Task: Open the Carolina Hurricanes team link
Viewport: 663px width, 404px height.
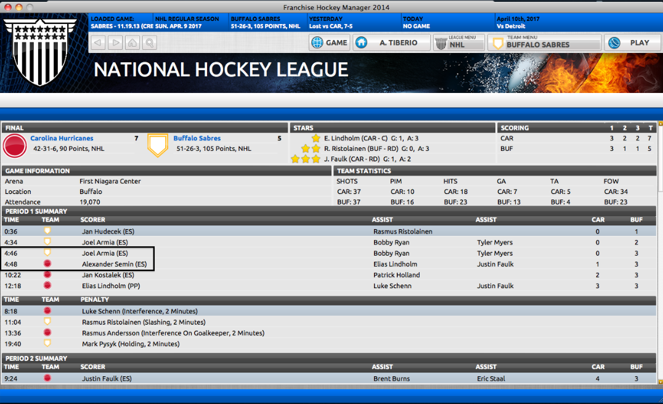Action: 62,139
